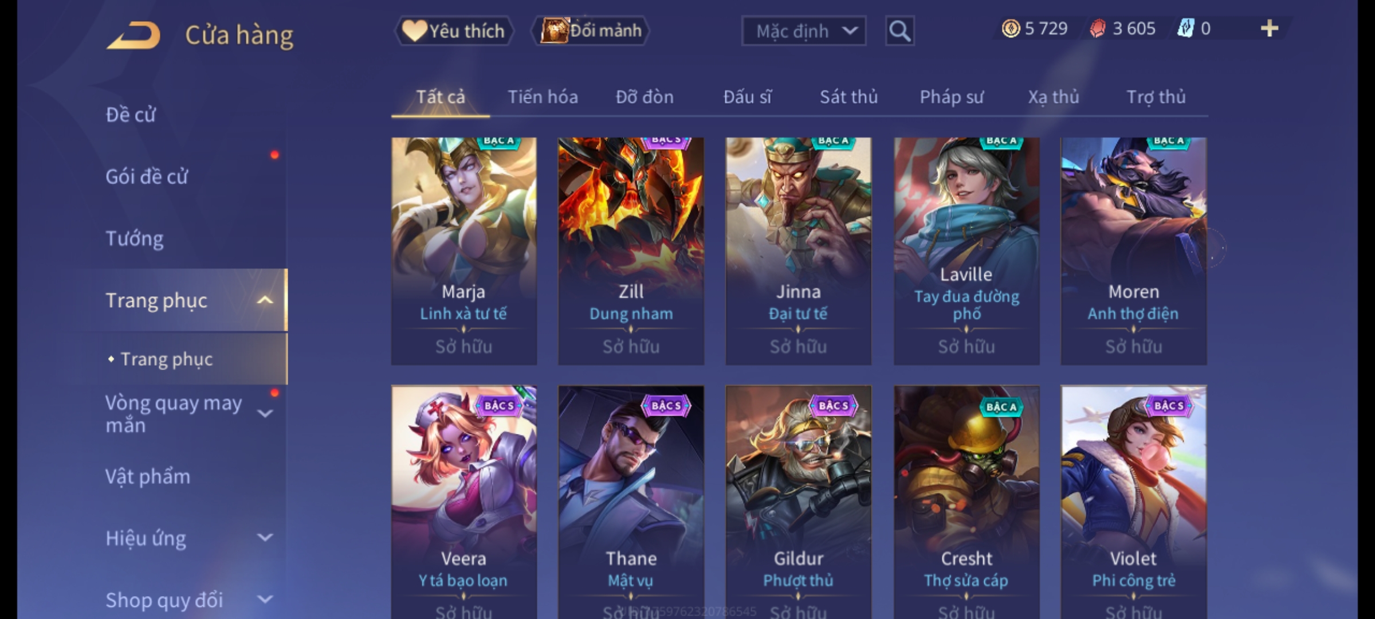Tap the back arrow next to Cửa hàng
This screenshot has height=619, width=1375.
(133, 35)
